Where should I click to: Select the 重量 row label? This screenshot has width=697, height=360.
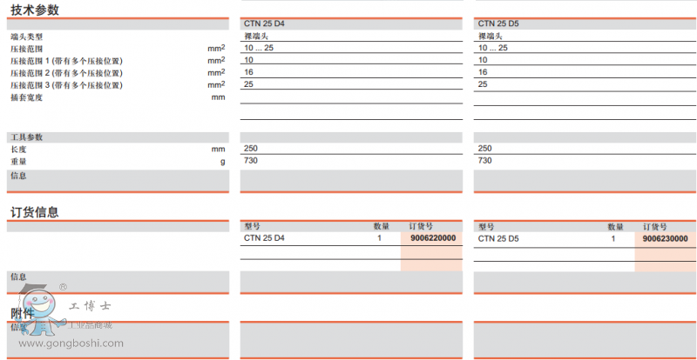tap(18, 162)
